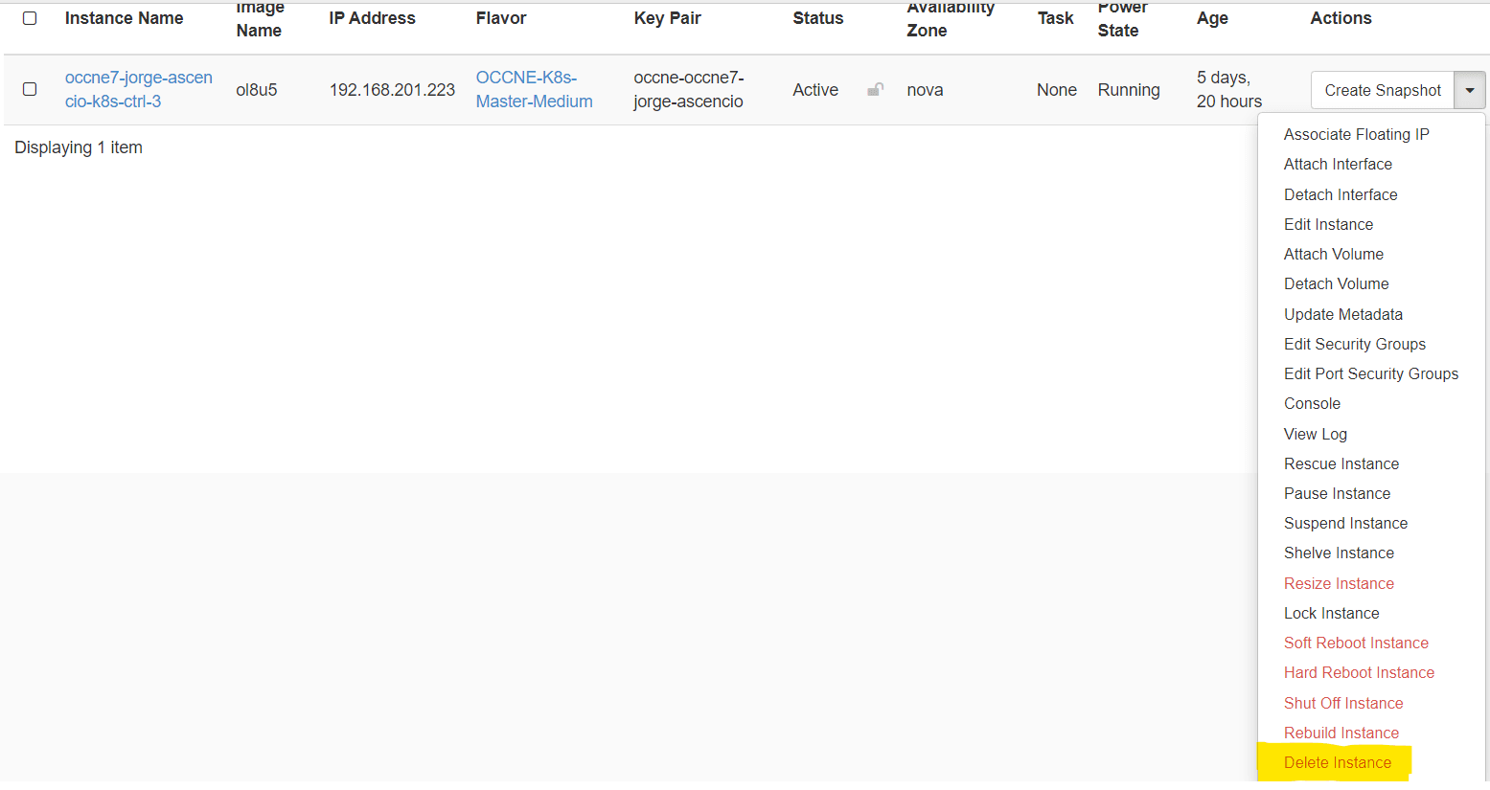Click Soft Reboot Instance in the menu
The image size is (1490, 790).
tap(1356, 643)
